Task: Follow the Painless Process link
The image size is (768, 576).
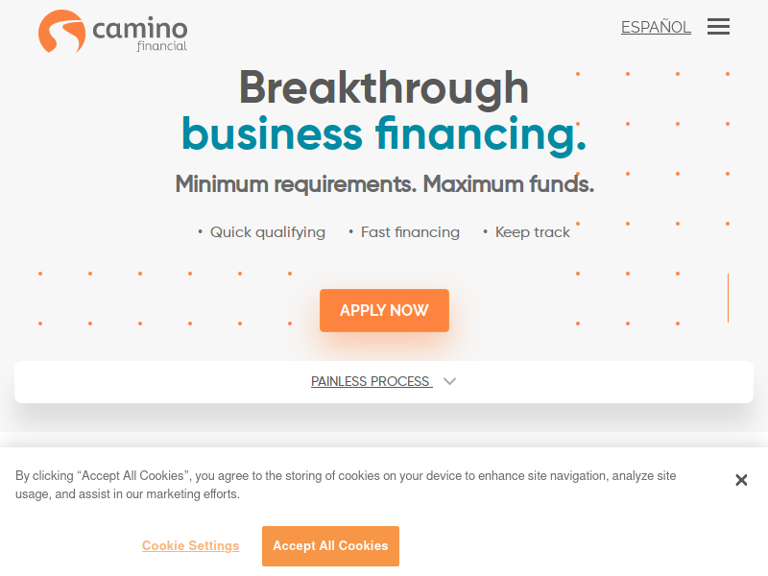Action: 372,381
